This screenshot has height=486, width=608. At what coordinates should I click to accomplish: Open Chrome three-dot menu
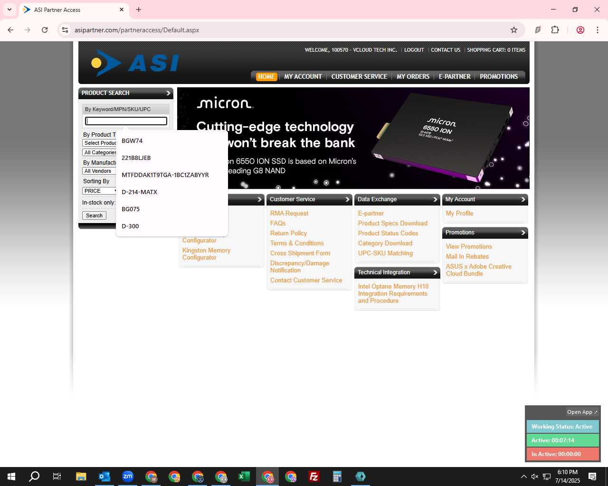[597, 30]
